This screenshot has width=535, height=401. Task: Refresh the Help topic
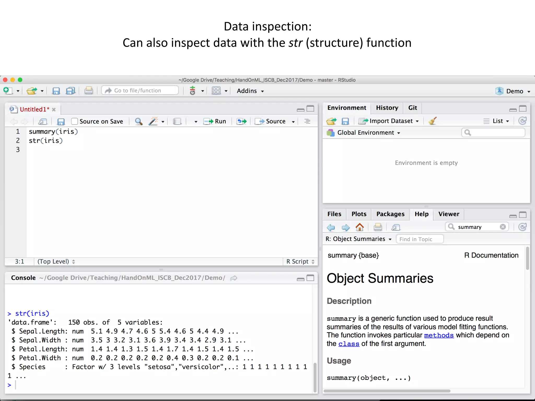point(522,227)
